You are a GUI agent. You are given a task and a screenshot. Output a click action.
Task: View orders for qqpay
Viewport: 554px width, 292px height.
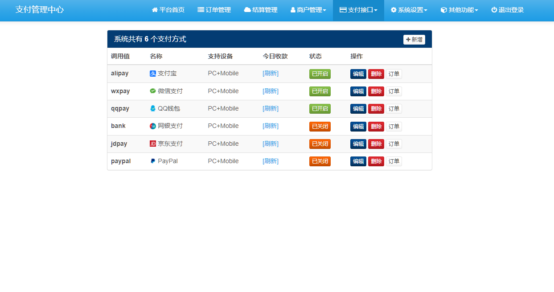click(x=394, y=109)
